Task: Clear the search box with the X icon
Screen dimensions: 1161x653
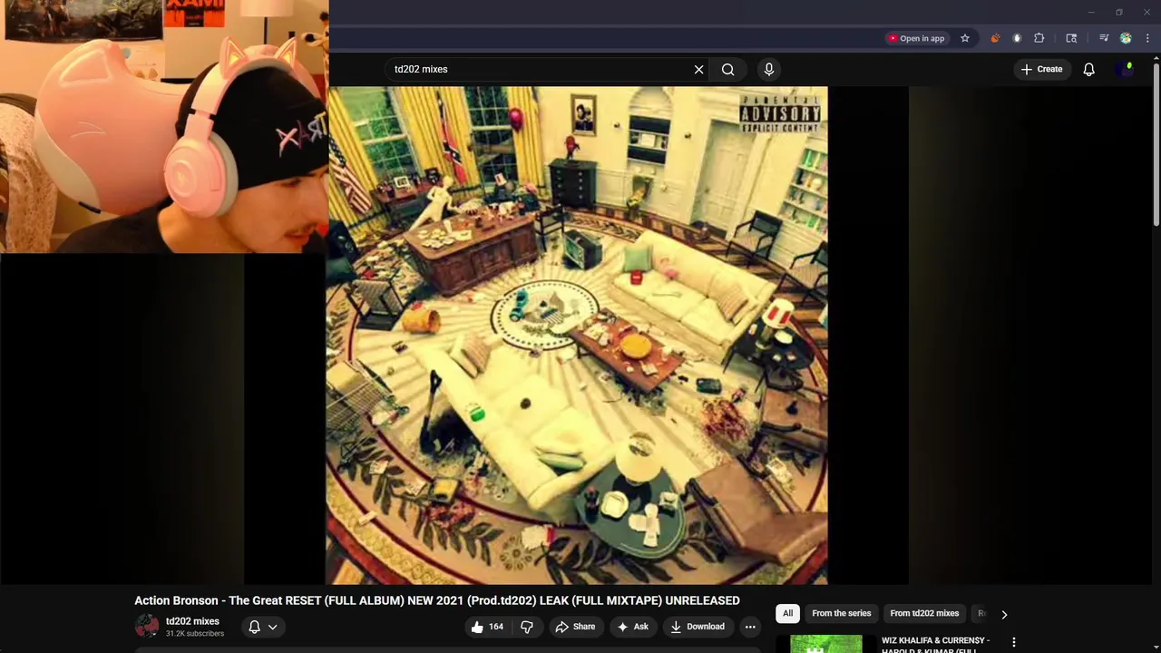Action: tap(698, 69)
